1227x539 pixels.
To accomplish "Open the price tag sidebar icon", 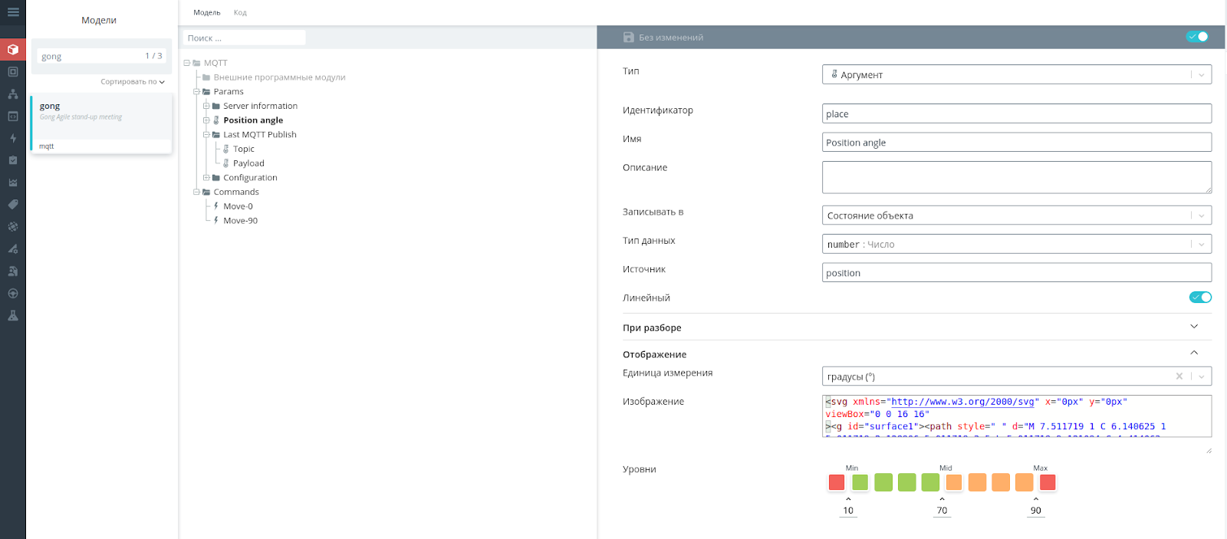I will 13,205.
